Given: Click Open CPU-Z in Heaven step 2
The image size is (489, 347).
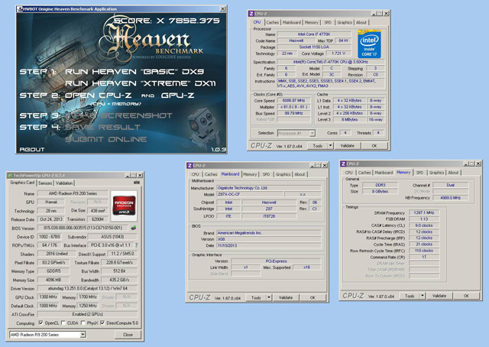Looking at the screenshot, I should [x=98, y=96].
